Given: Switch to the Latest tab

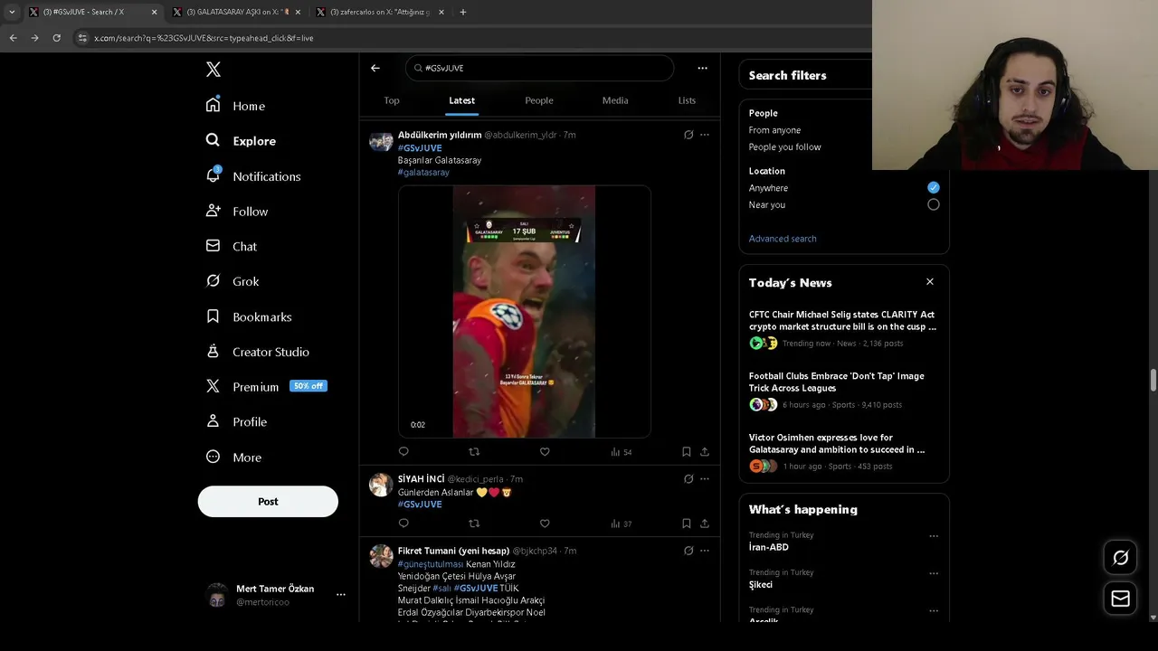Looking at the screenshot, I should click(461, 100).
